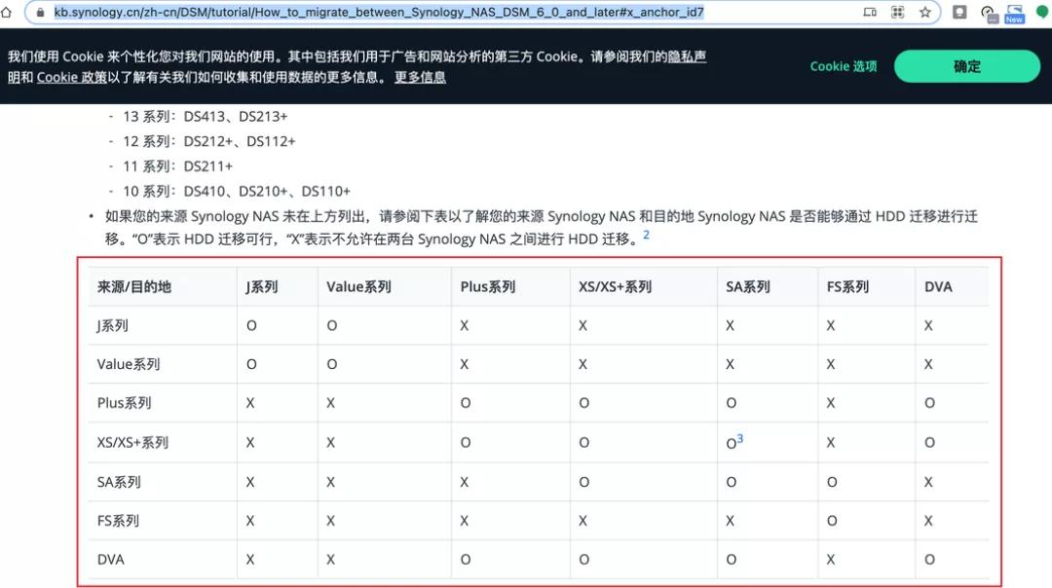Viewport: 1052px width, 588px height.
Task: Click the DVA row label in the table
Action: pos(110,559)
